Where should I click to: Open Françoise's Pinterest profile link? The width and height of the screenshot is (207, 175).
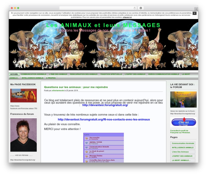pyautogui.click(x=180, y=132)
